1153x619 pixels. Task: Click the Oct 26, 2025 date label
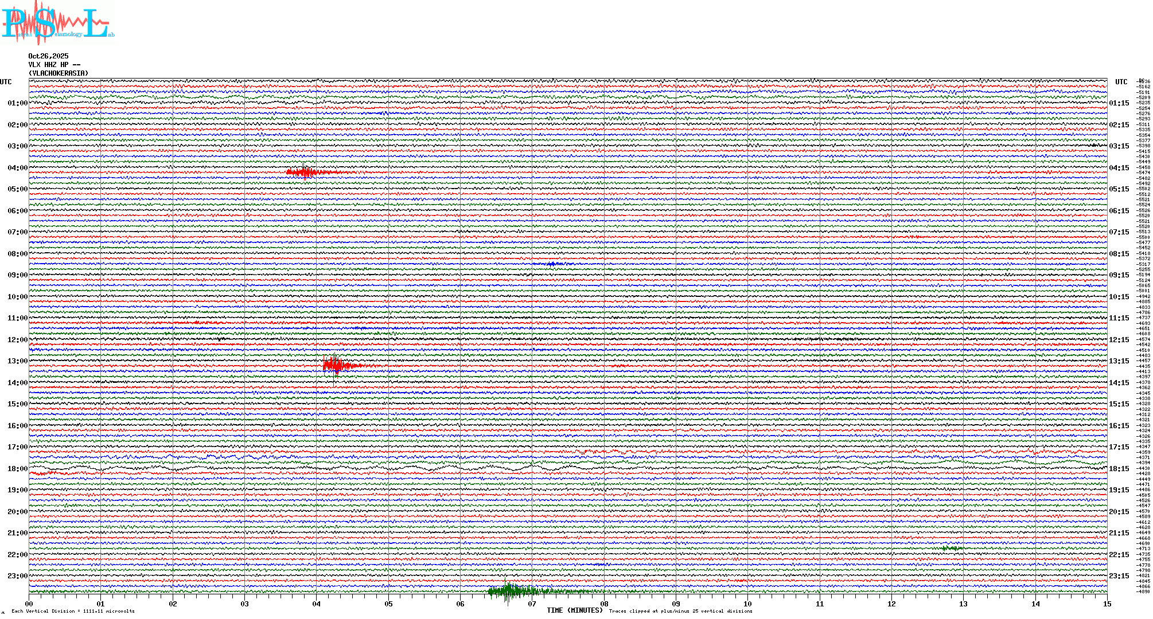48,56
